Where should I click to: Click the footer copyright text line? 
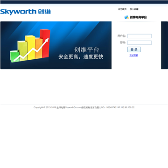84,107
